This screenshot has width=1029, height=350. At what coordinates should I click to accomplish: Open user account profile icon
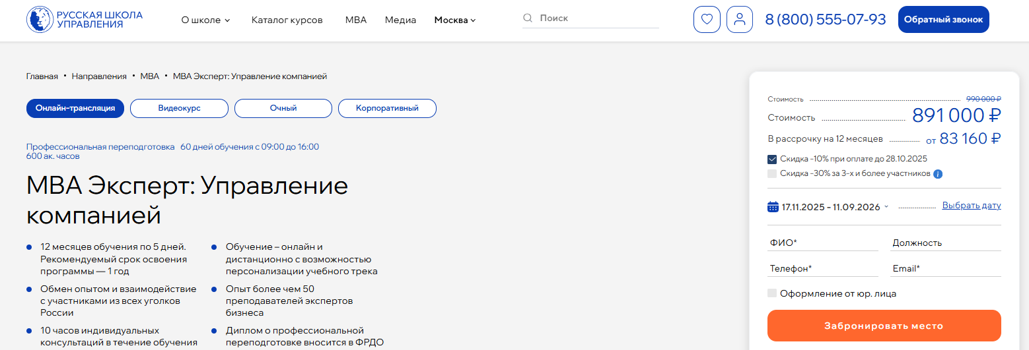[740, 20]
